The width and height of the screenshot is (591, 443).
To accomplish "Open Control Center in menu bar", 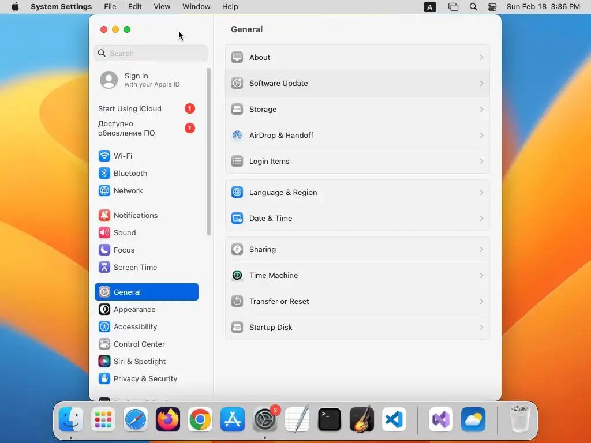I will (x=492, y=7).
